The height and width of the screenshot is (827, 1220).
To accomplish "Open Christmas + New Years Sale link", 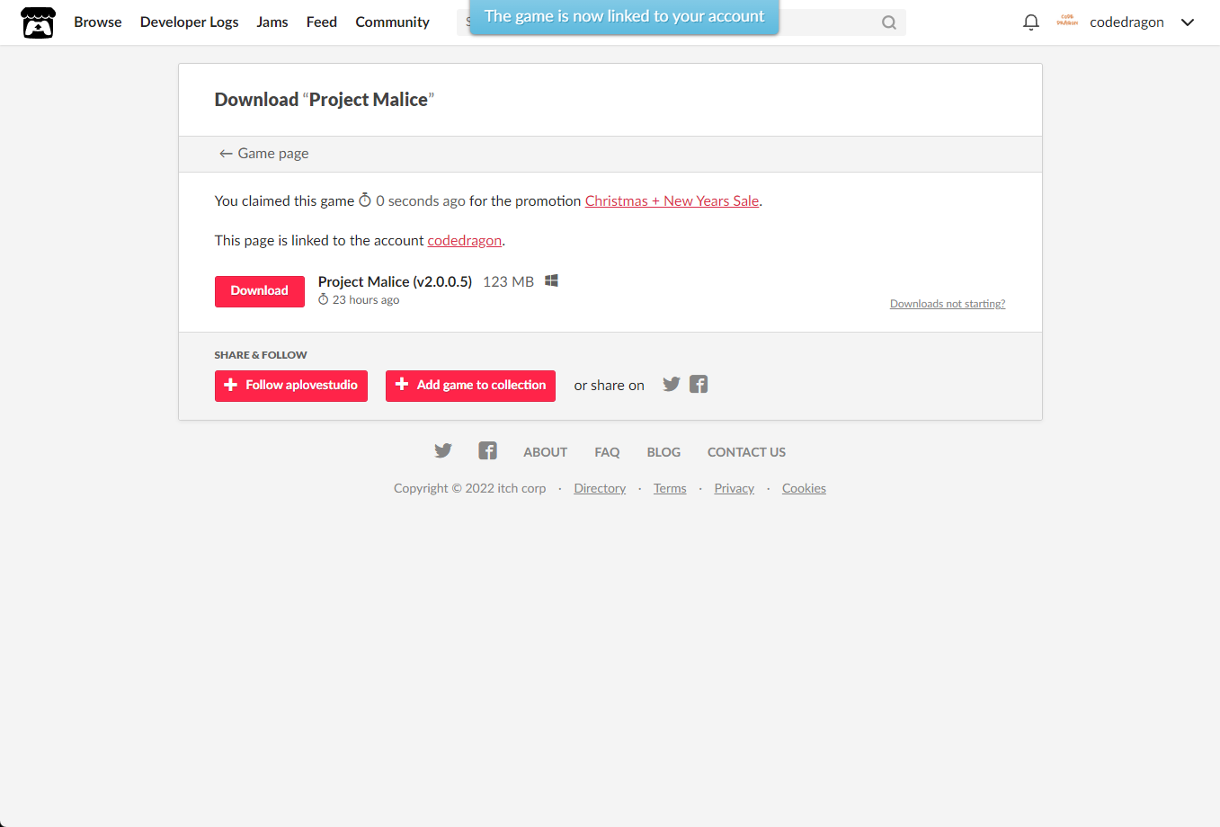I will point(672,201).
